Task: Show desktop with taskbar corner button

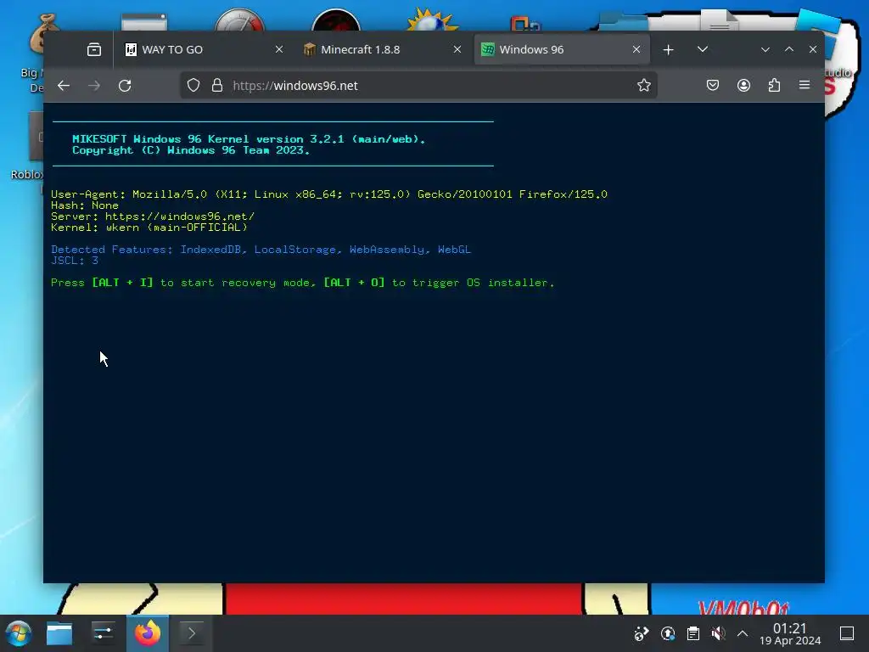Action: pyautogui.click(x=847, y=633)
